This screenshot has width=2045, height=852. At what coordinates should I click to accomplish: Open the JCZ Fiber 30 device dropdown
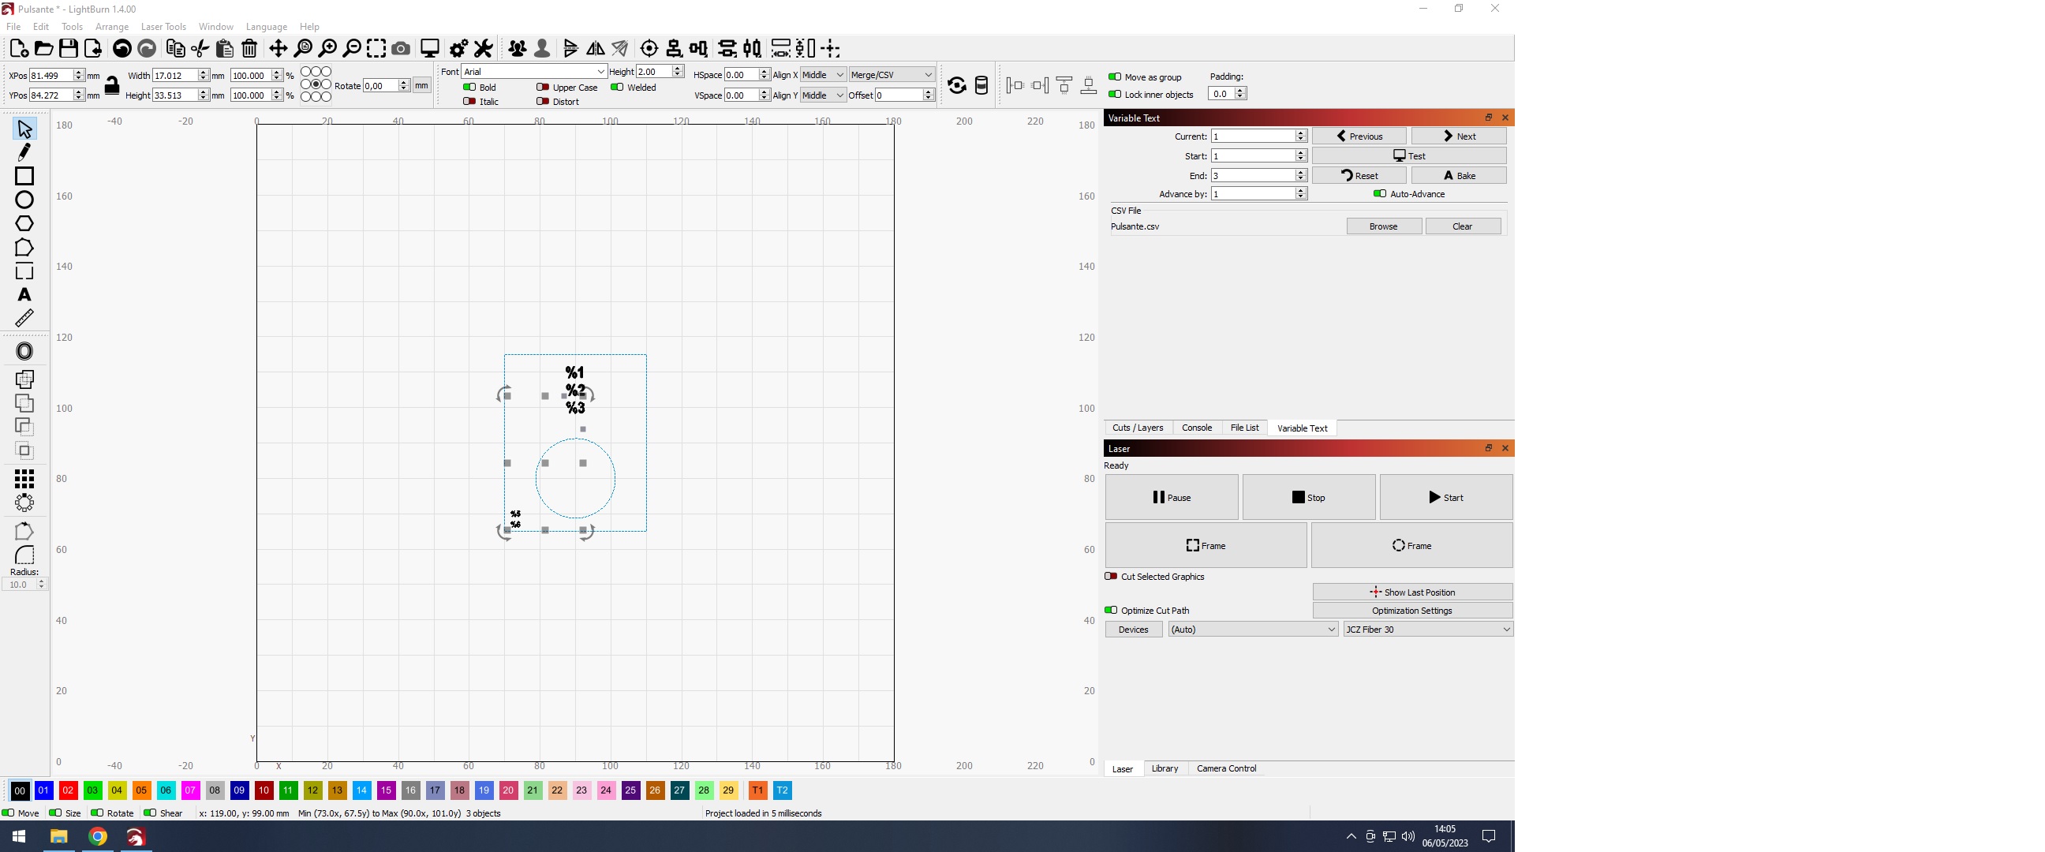[x=1426, y=629]
